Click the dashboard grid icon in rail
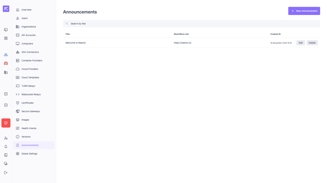The height and width of the screenshot is (183, 327). (x=6, y=38)
